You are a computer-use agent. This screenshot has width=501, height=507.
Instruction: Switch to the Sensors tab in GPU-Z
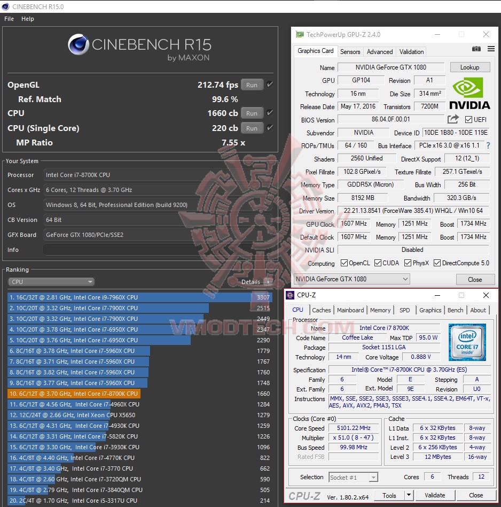[x=350, y=52]
